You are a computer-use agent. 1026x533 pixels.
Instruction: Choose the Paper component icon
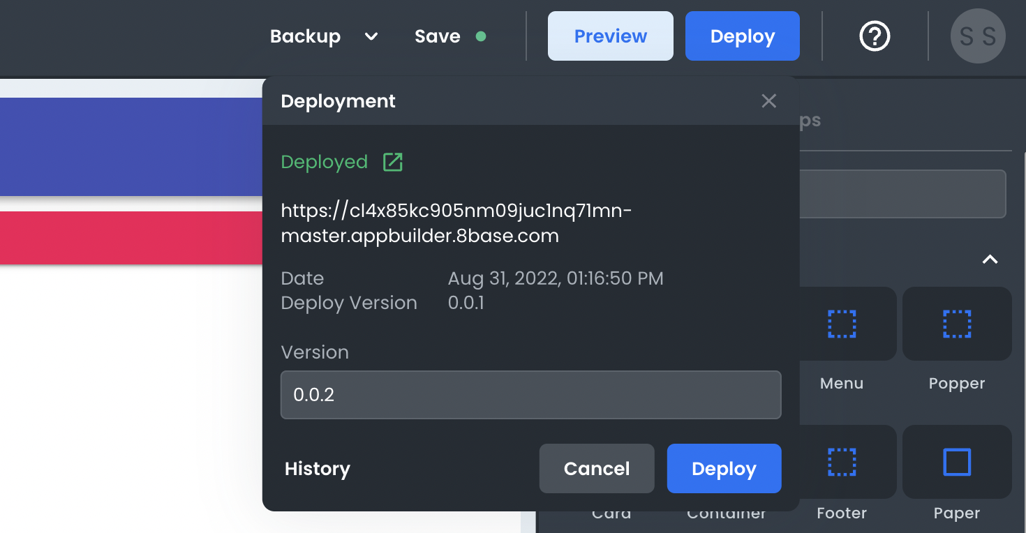click(956, 462)
